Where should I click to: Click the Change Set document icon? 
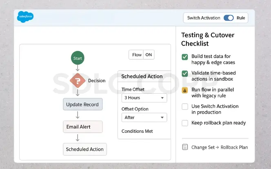point(185,147)
